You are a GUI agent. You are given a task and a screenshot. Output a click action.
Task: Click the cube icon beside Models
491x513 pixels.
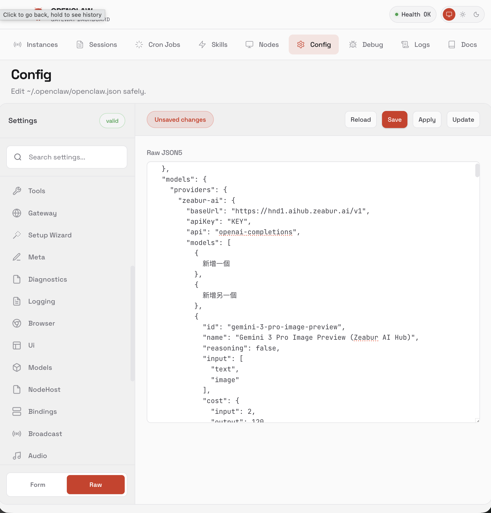[17, 367]
